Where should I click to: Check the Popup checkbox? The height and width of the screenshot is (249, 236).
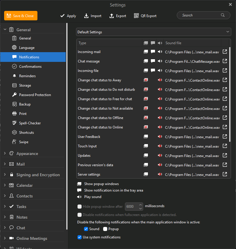click(x=105, y=229)
